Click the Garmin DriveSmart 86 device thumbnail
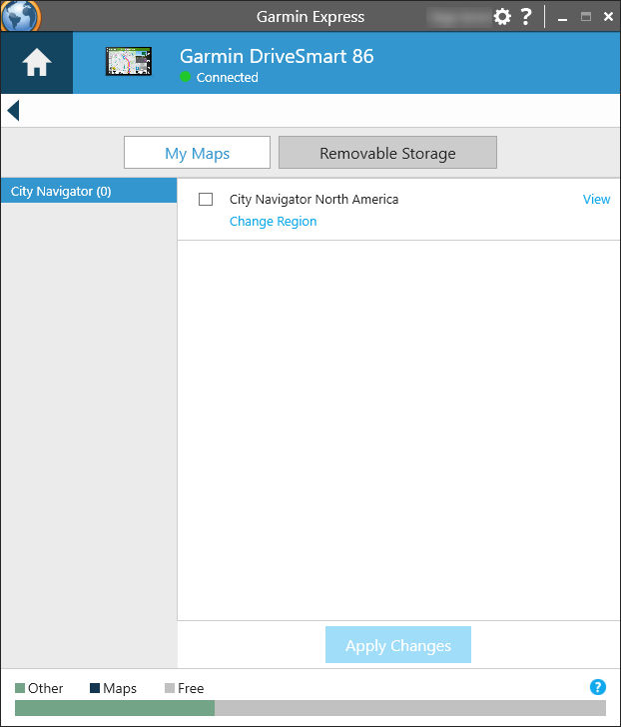This screenshot has height=727, width=621. (129, 61)
